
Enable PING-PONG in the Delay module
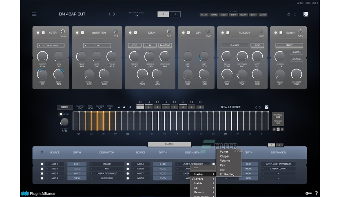pos(165,45)
